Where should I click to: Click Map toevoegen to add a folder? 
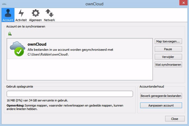tap(168, 41)
